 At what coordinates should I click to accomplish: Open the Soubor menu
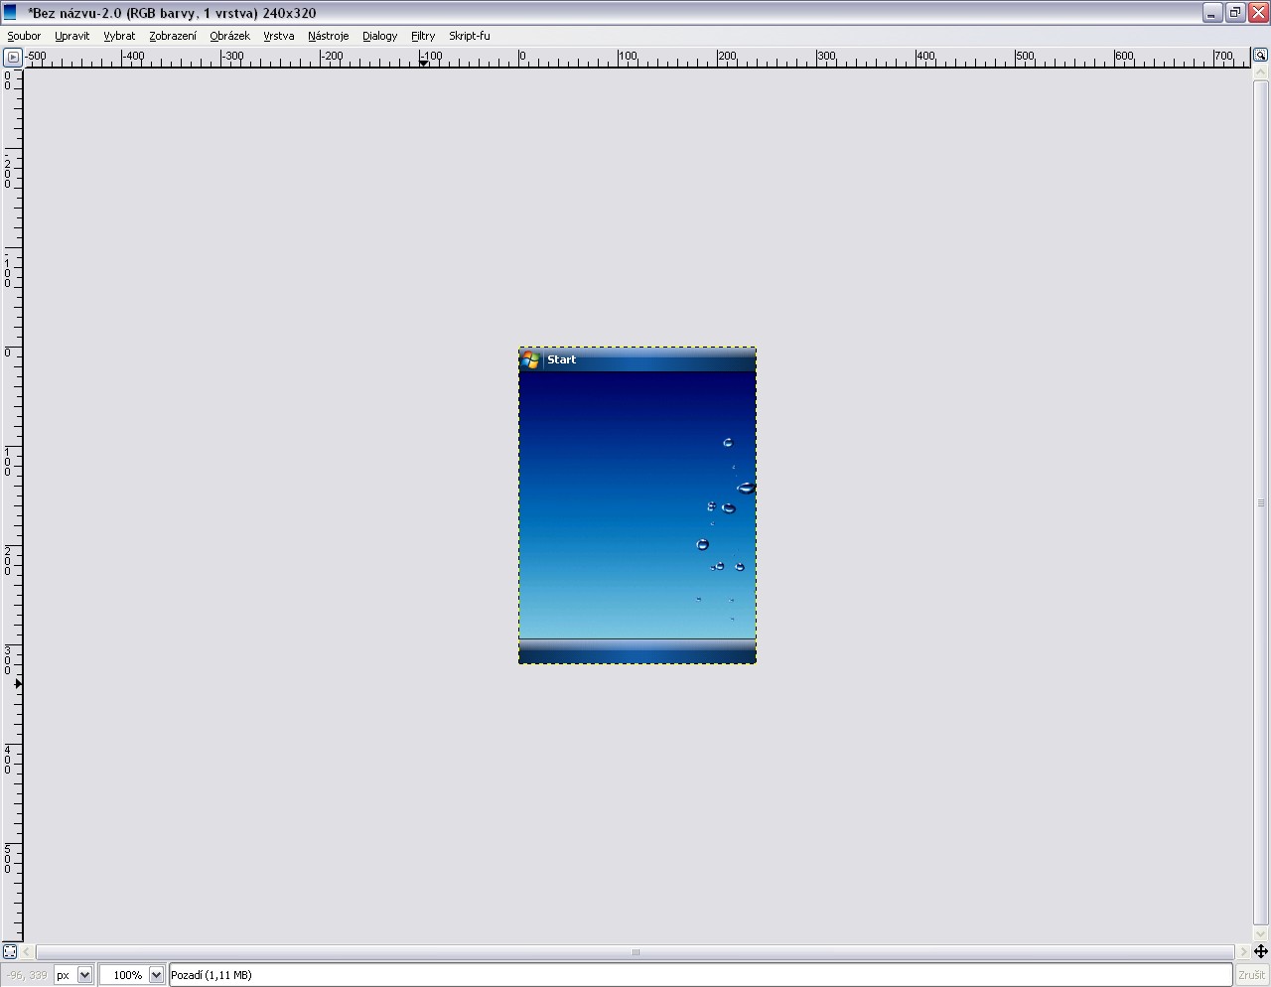click(x=24, y=36)
